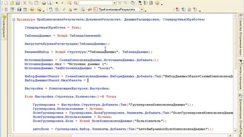Click the ВыгрузитьЖурналРегистрации(ТаблицаДанных) call
The height and width of the screenshot is (137, 244).
point(67,44)
